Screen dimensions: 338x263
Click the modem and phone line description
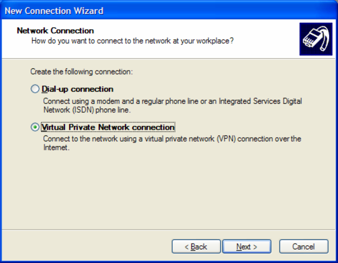click(x=120, y=101)
